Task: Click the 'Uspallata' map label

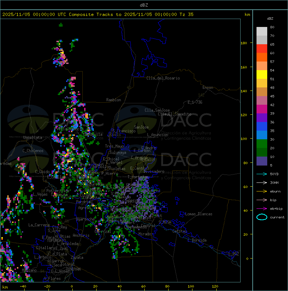Action: [x=33, y=138]
